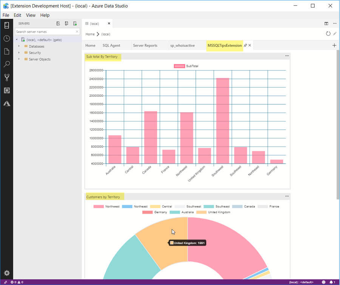Screen dimensions: 340x285
Task: Open editor more actions ellipsis
Action: [335, 23]
